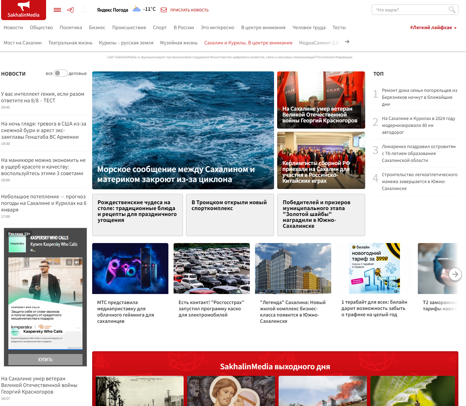Click the билайн новогодний тариф thumbnail

[375, 268]
